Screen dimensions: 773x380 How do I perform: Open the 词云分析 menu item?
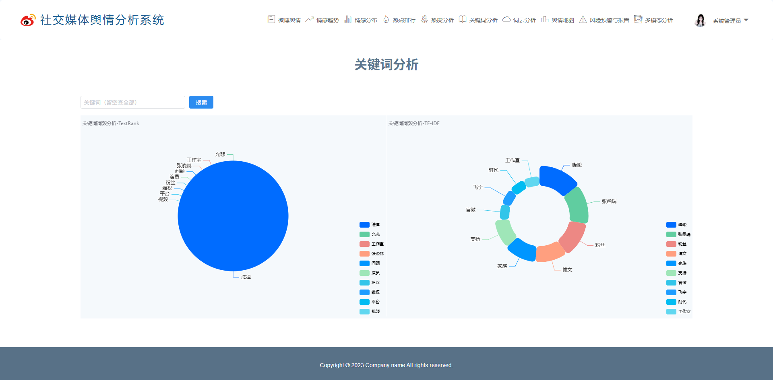[519, 20]
